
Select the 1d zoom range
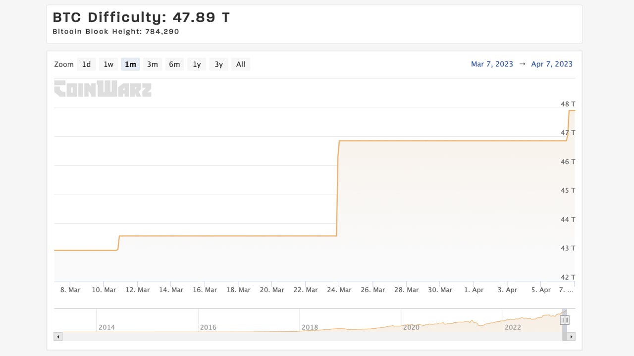pos(86,64)
